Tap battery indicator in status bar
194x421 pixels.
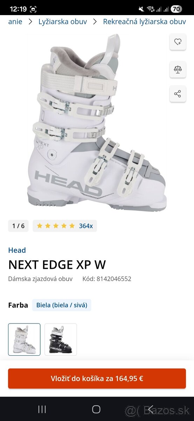[x=176, y=9]
